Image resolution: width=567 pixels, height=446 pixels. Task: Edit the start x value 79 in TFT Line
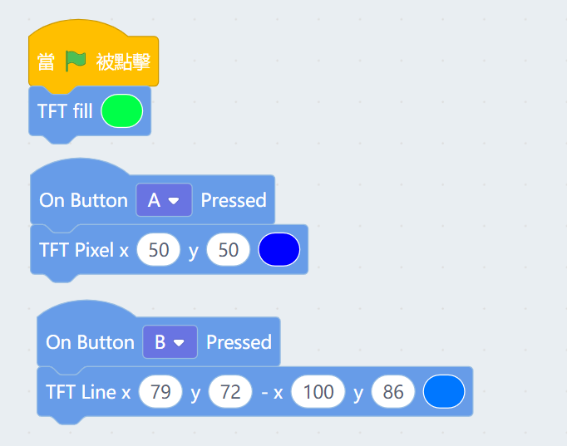[x=160, y=392]
